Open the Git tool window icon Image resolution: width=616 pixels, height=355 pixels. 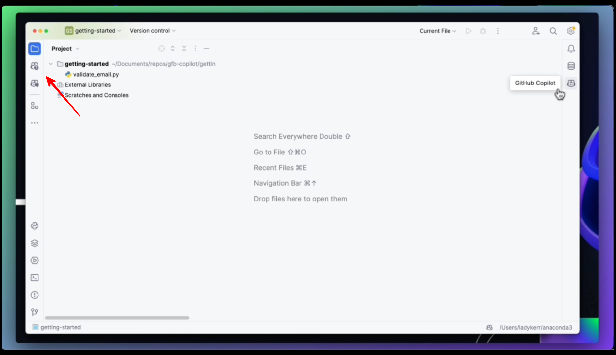click(x=35, y=312)
